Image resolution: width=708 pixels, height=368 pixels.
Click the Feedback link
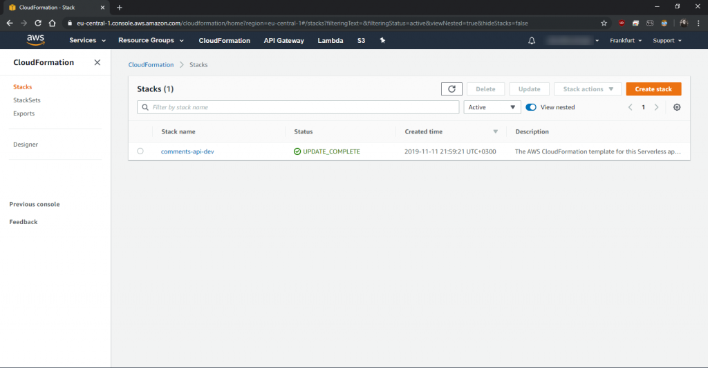coord(24,222)
